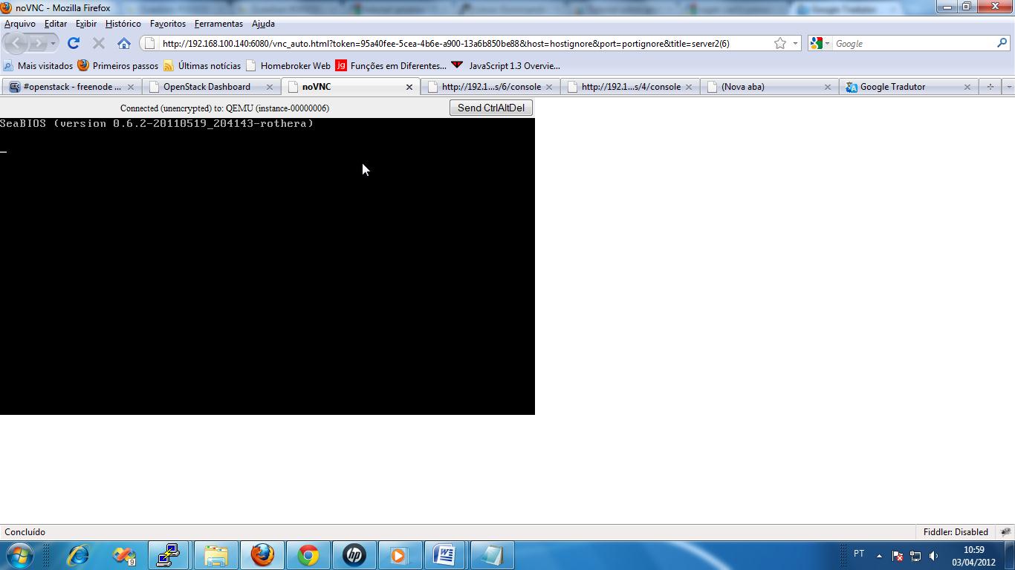Switch to the OpenStack Dashboard tab

(x=207, y=87)
